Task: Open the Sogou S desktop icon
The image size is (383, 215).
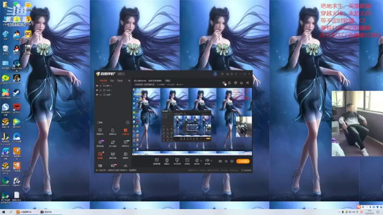Action: click(5, 108)
